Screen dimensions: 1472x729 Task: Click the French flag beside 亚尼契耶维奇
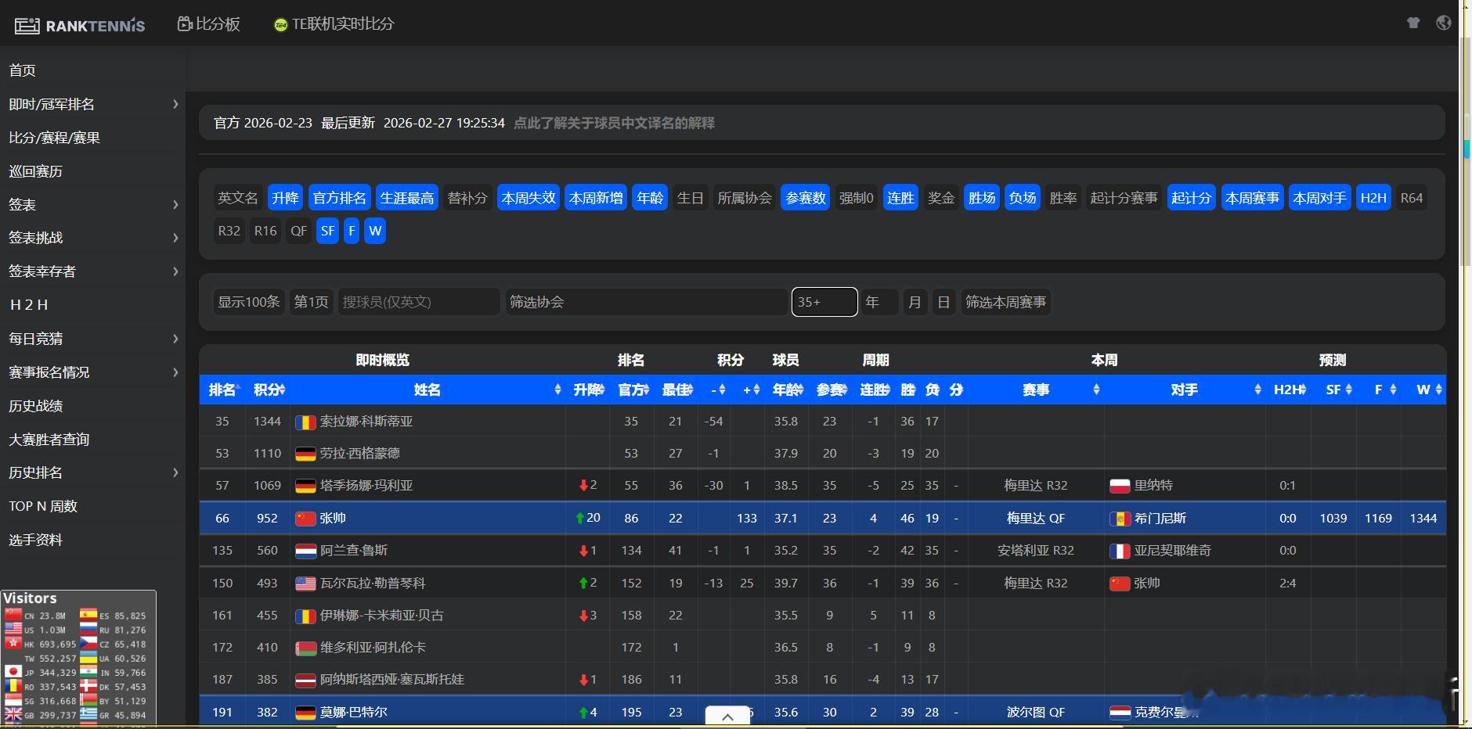point(1120,551)
